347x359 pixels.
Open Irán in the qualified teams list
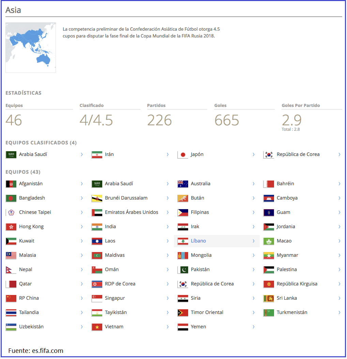109,155
